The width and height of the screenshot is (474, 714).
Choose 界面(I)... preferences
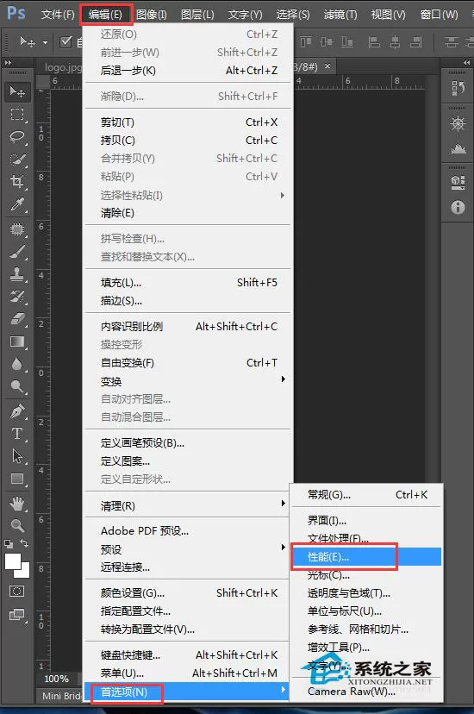pyautogui.click(x=366, y=520)
